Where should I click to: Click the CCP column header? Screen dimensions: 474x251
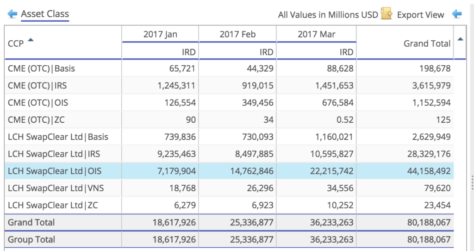click(x=16, y=44)
